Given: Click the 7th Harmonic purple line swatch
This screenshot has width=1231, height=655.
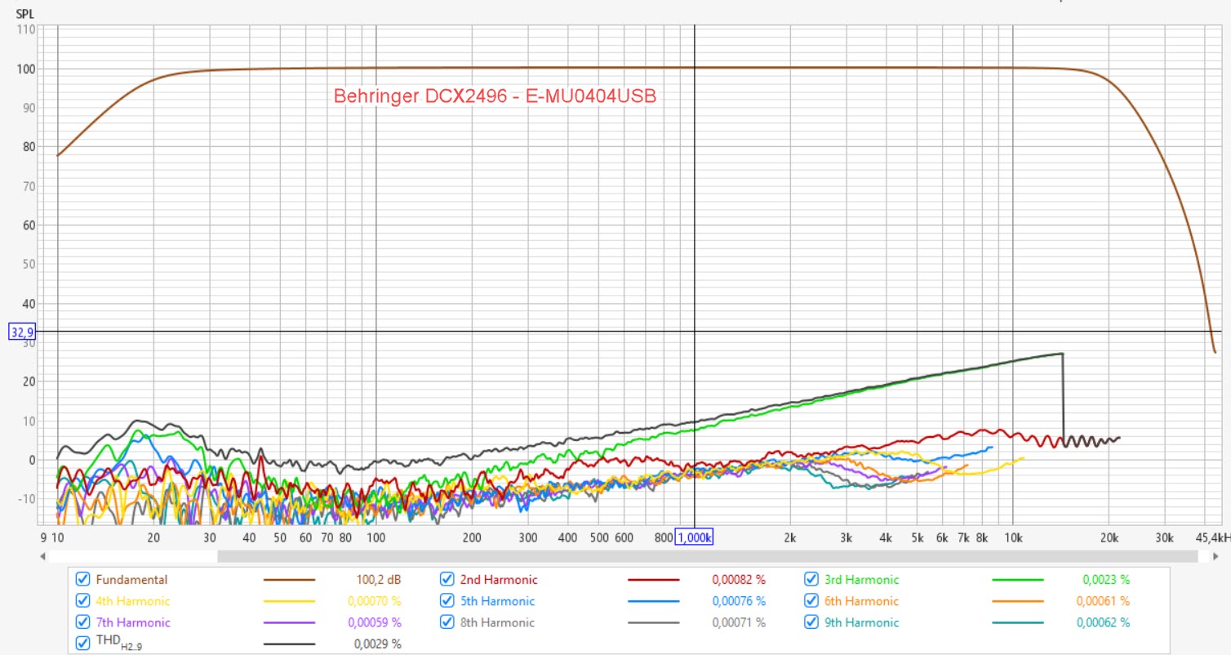Looking at the screenshot, I should 289,622.
